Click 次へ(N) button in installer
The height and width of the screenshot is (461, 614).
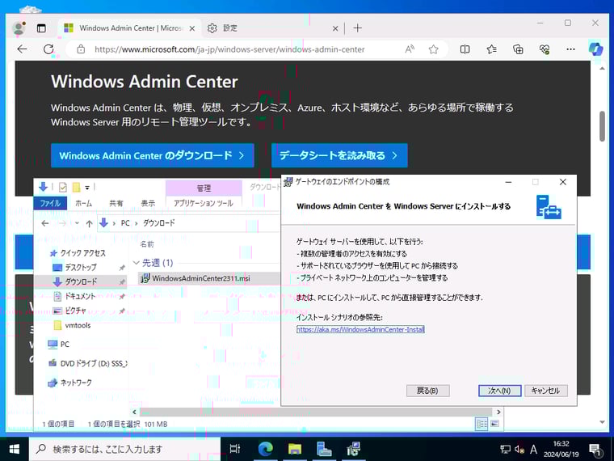499,391
